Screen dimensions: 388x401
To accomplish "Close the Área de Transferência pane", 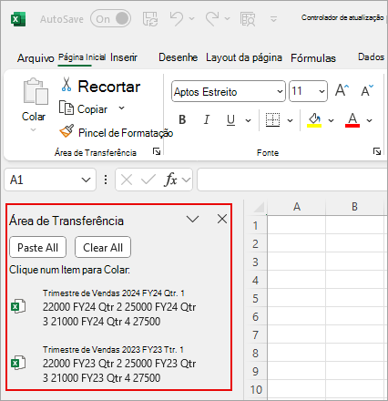I will [222, 219].
